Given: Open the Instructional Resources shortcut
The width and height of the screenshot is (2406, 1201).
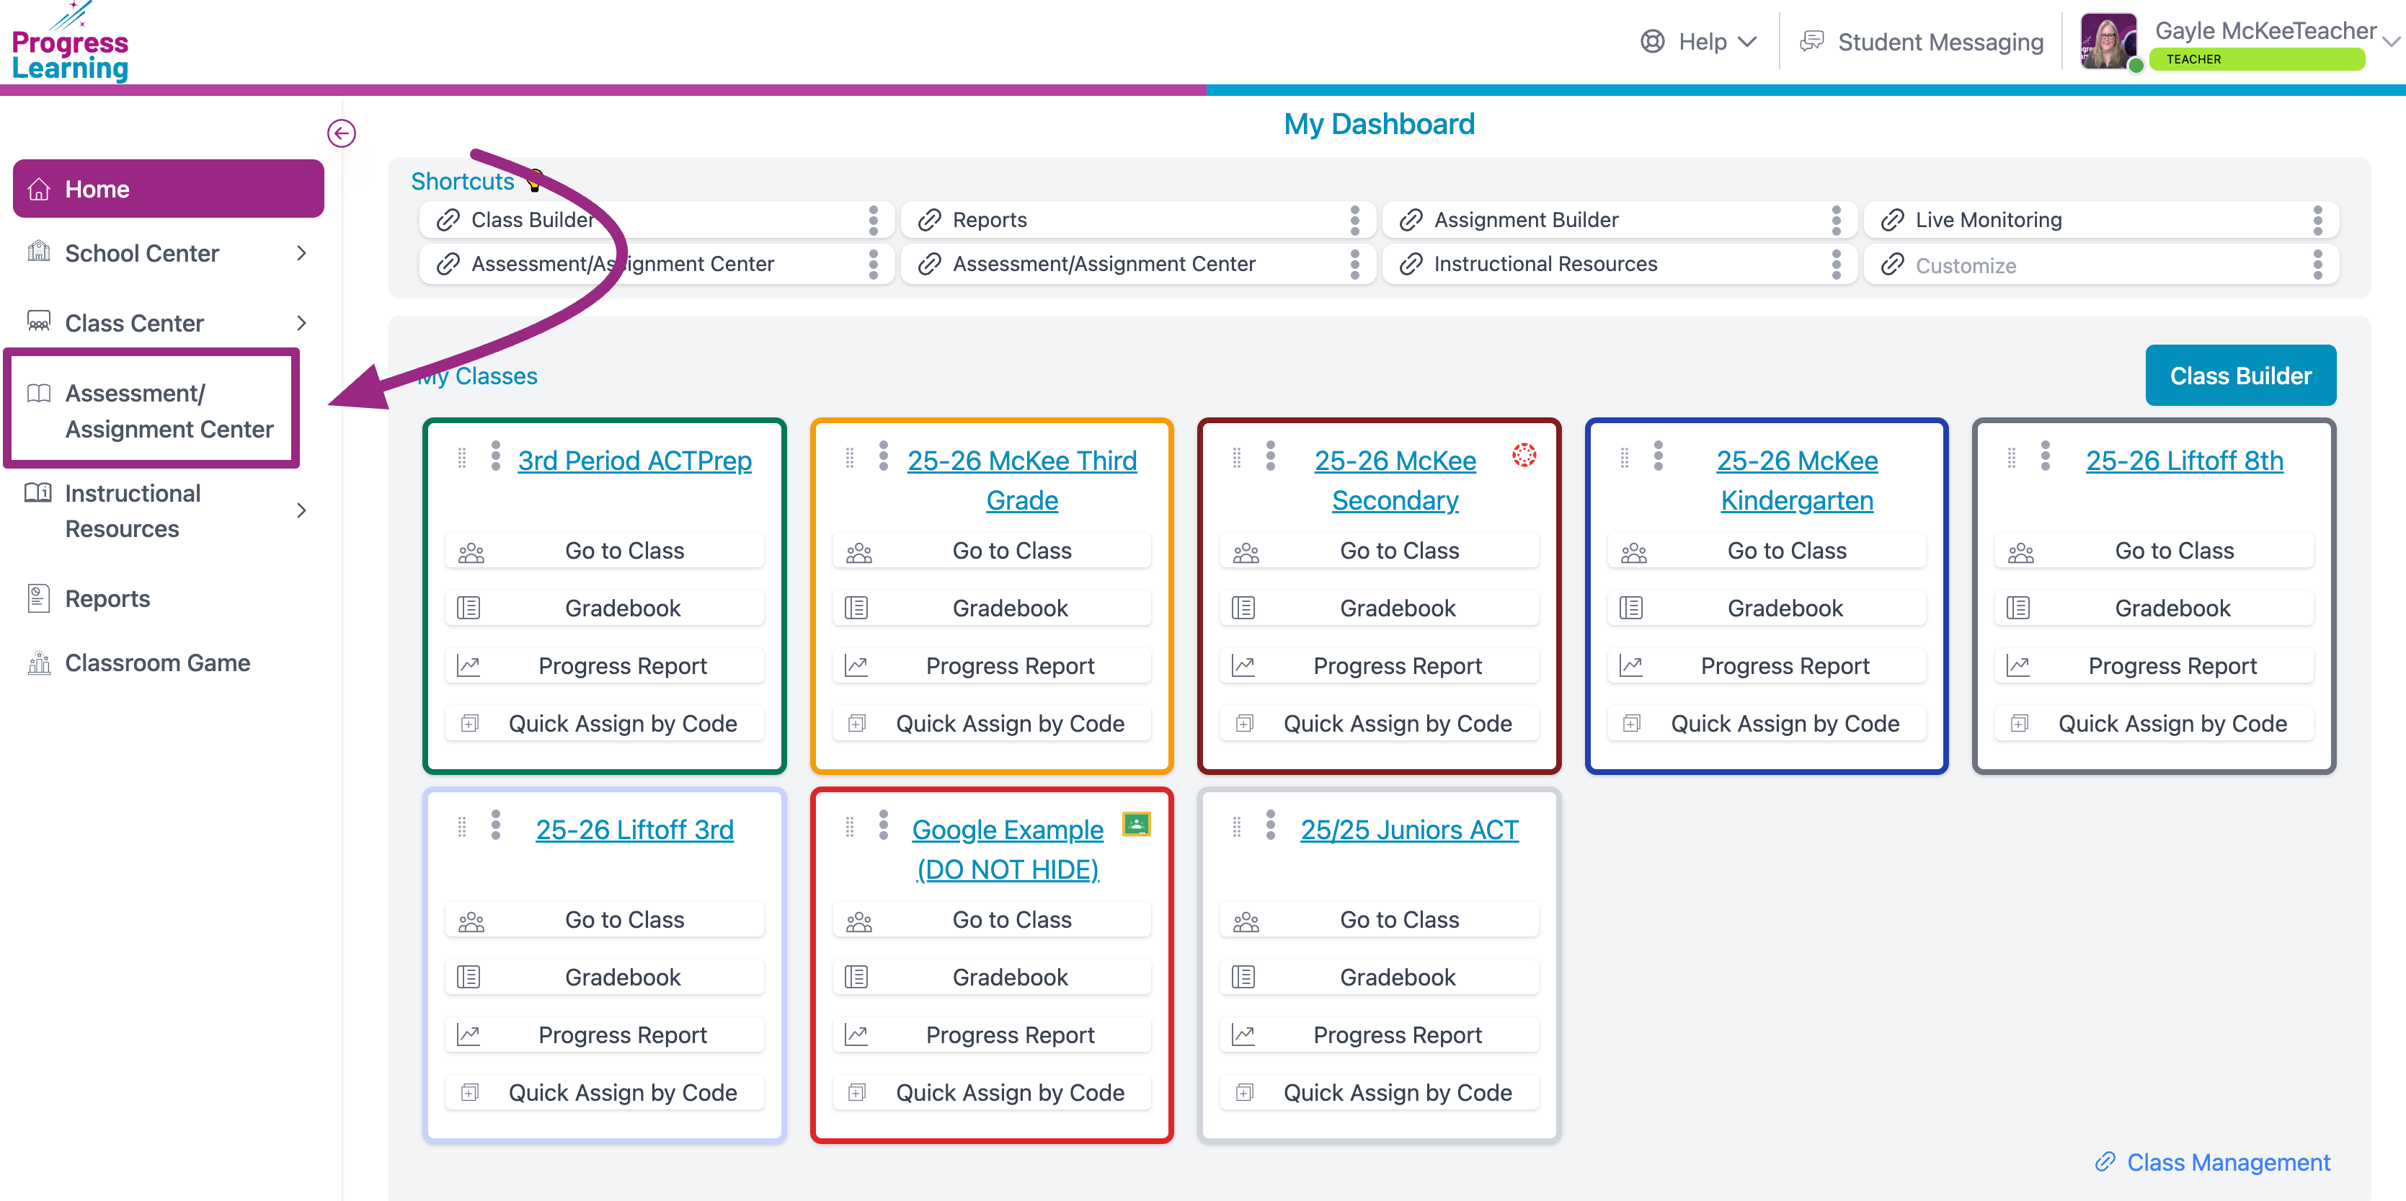Looking at the screenshot, I should point(1620,265).
